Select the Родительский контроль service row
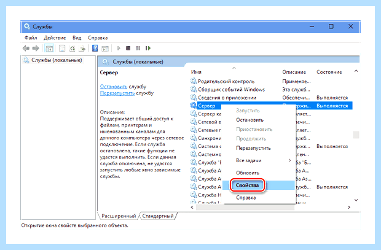The height and width of the screenshot is (250, 381). tap(271, 81)
